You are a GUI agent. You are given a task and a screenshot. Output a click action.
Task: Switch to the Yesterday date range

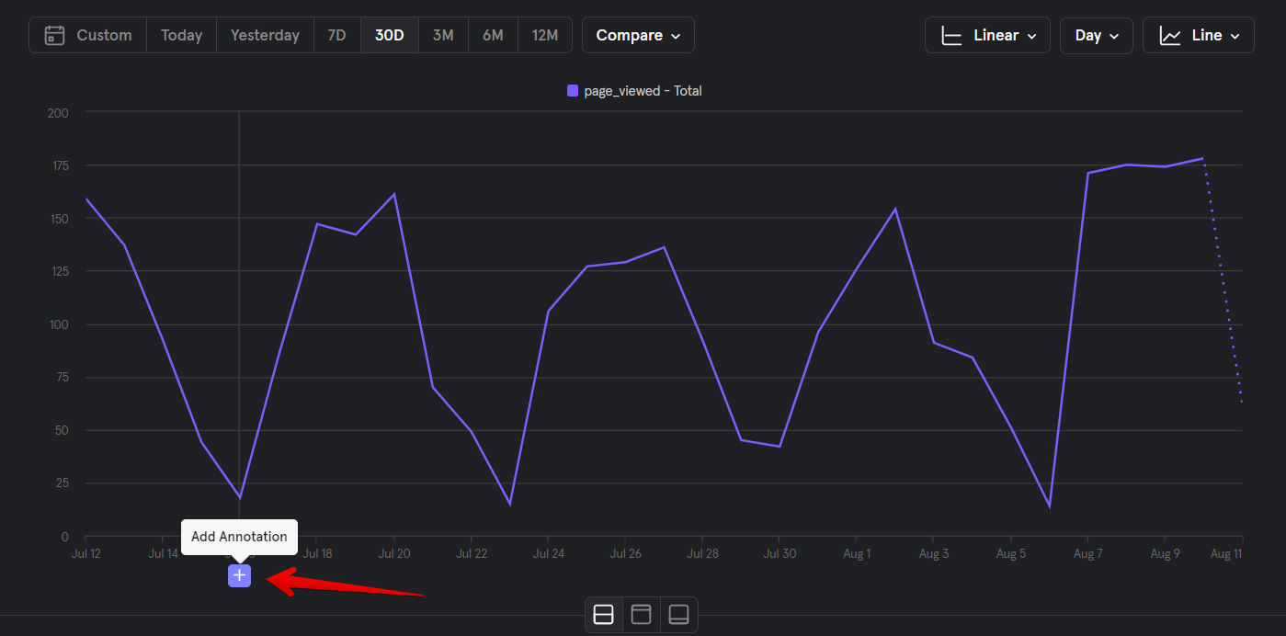265,35
